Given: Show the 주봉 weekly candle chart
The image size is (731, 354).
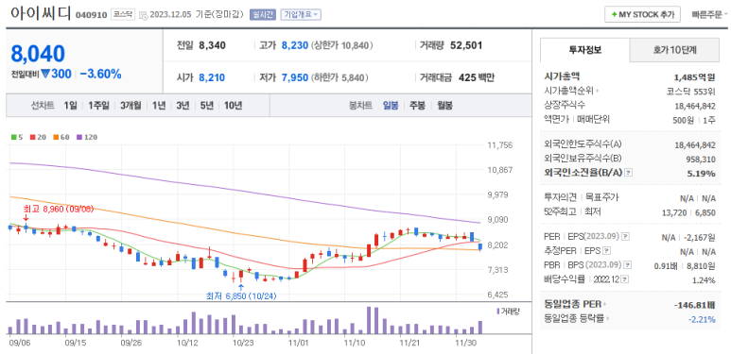Looking at the screenshot, I should pyautogui.click(x=417, y=105).
